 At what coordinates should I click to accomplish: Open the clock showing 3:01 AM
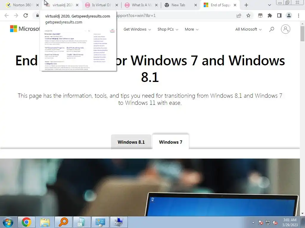tap(290, 222)
